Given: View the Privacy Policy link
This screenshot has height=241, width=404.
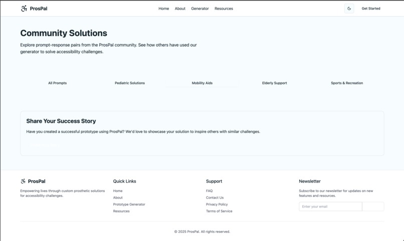Looking at the screenshot, I should [217, 204].
